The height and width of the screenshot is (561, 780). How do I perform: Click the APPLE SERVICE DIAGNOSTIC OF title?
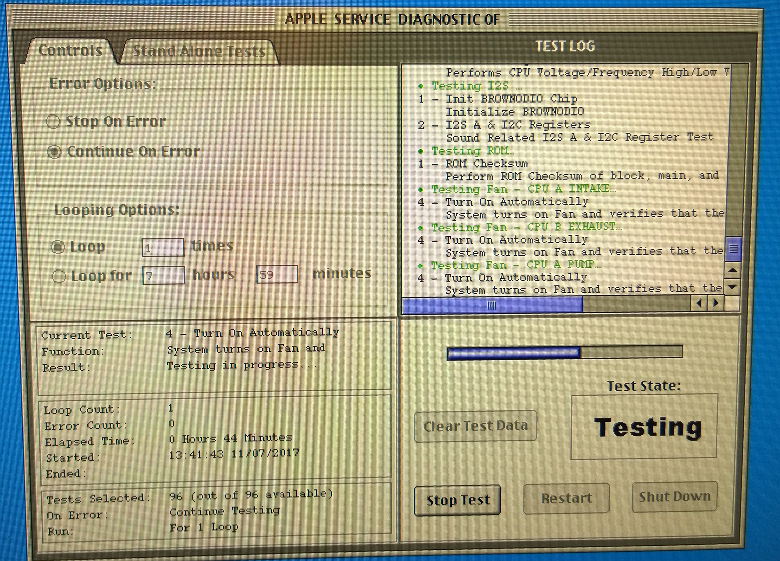coord(392,19)
